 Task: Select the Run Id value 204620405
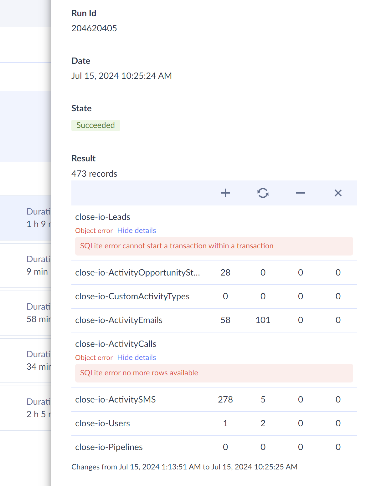94,28
